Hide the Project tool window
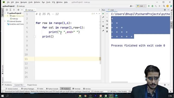Screen dimensions: 174x98 coord(22,10)
